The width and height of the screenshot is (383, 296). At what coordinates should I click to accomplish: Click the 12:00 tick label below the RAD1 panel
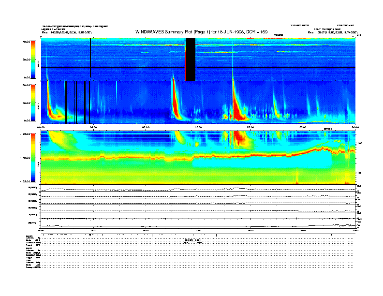point(198,127)
